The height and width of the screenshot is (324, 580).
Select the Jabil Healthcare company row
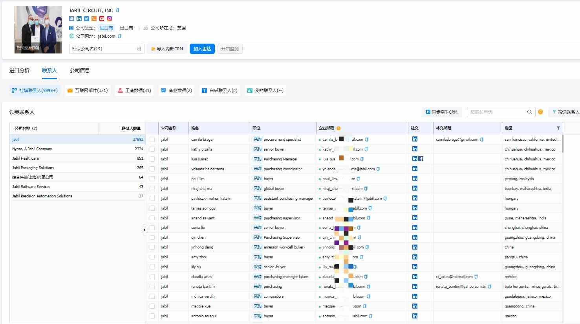point(78,158)
